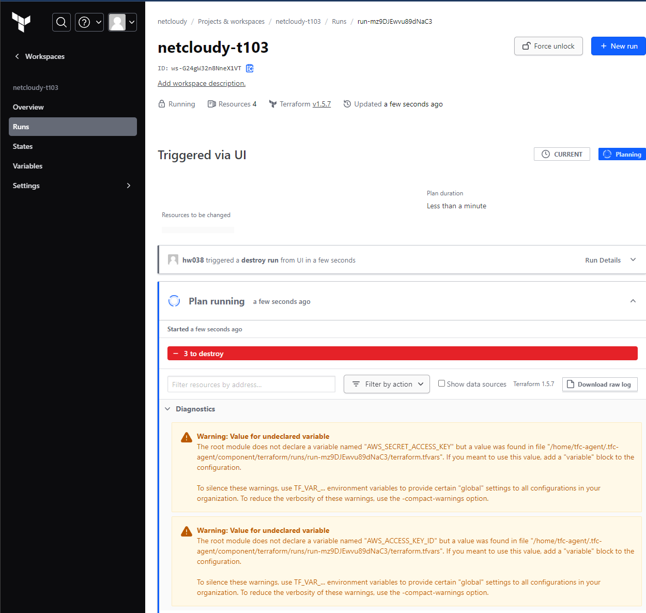Open States in the sidebar
The height and width of the screenshot is (613, 646).
click(73, 146)
